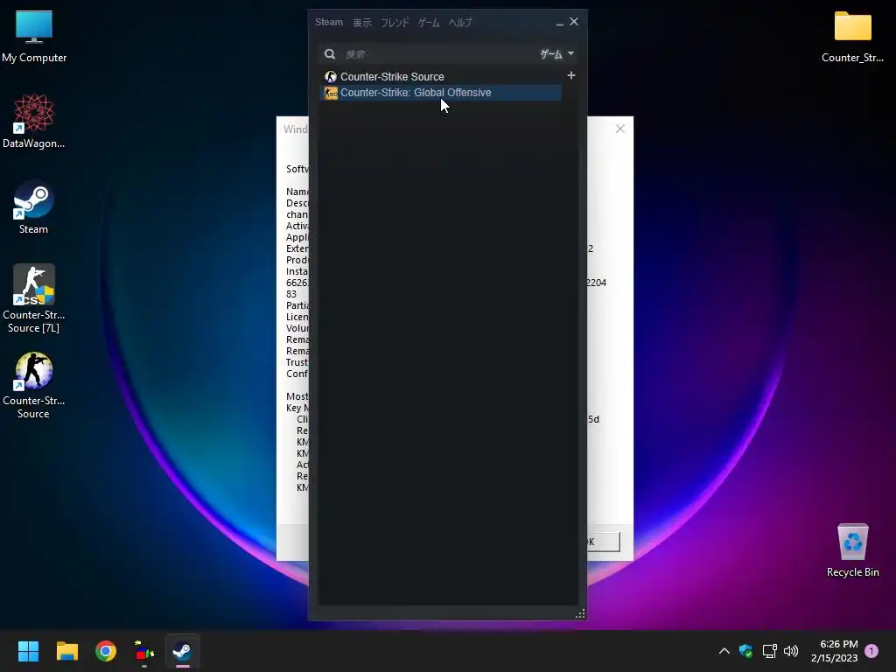Open the Steam menu in Steam window
This screenshot has height=672, width=896.
pyautogui.click(x=329, y=22)
